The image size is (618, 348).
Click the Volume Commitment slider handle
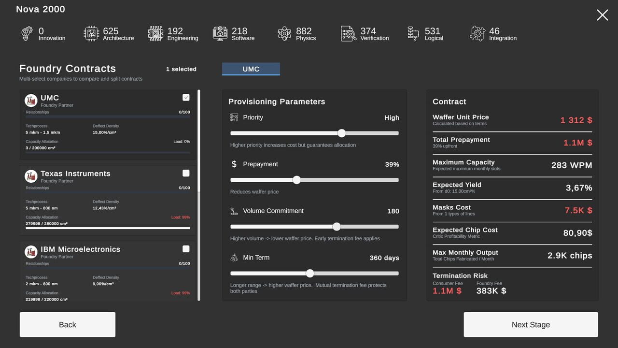coord(337,227)
